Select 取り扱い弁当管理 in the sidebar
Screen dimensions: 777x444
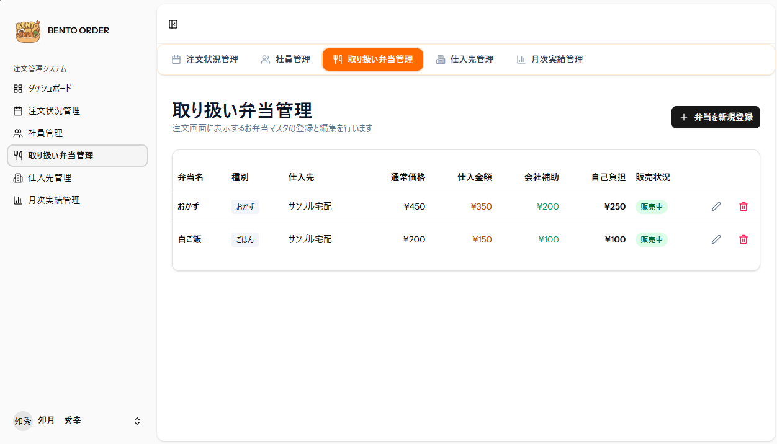tap(78, 156)
